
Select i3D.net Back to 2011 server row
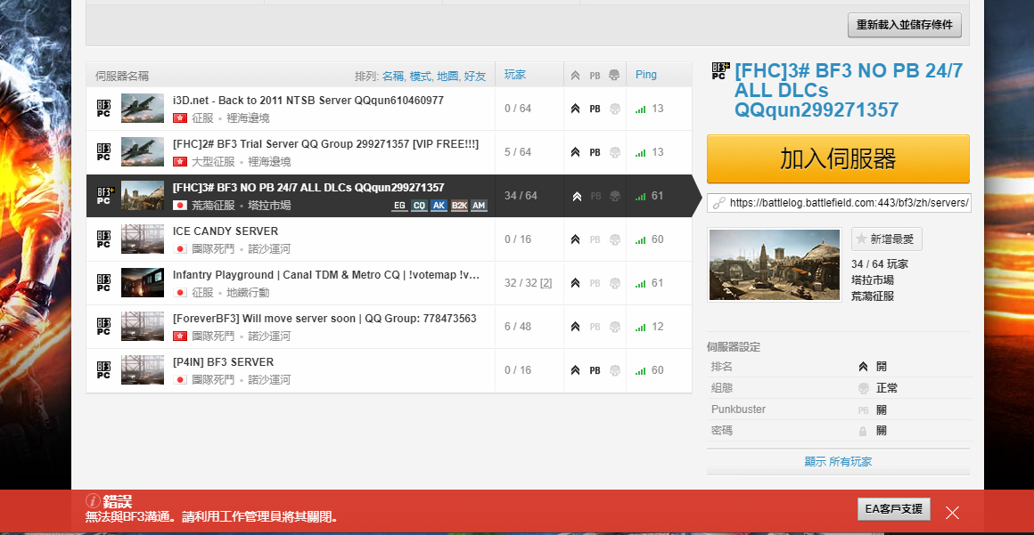coord(389,109)
